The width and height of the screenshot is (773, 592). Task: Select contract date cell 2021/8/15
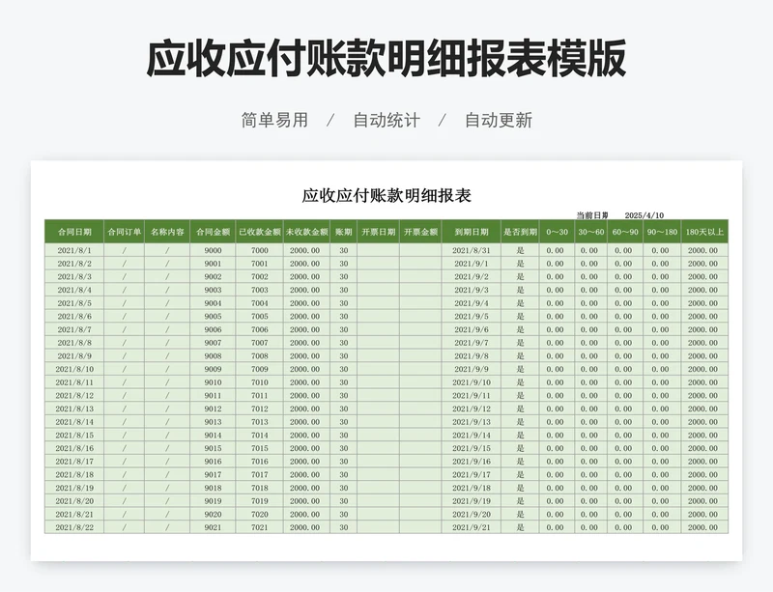(74, 436)
